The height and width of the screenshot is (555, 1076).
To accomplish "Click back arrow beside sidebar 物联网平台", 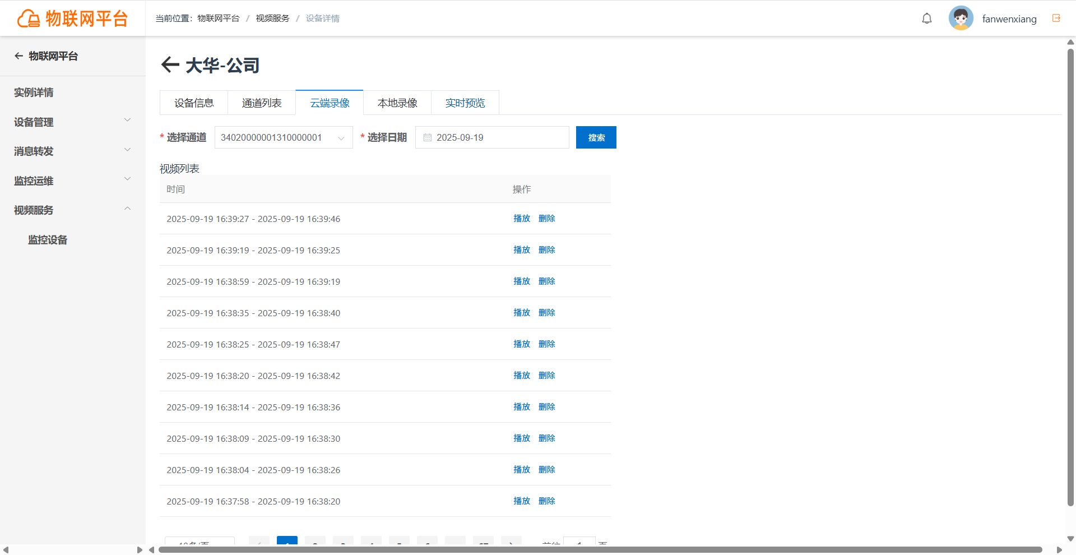I will point(18,56).
